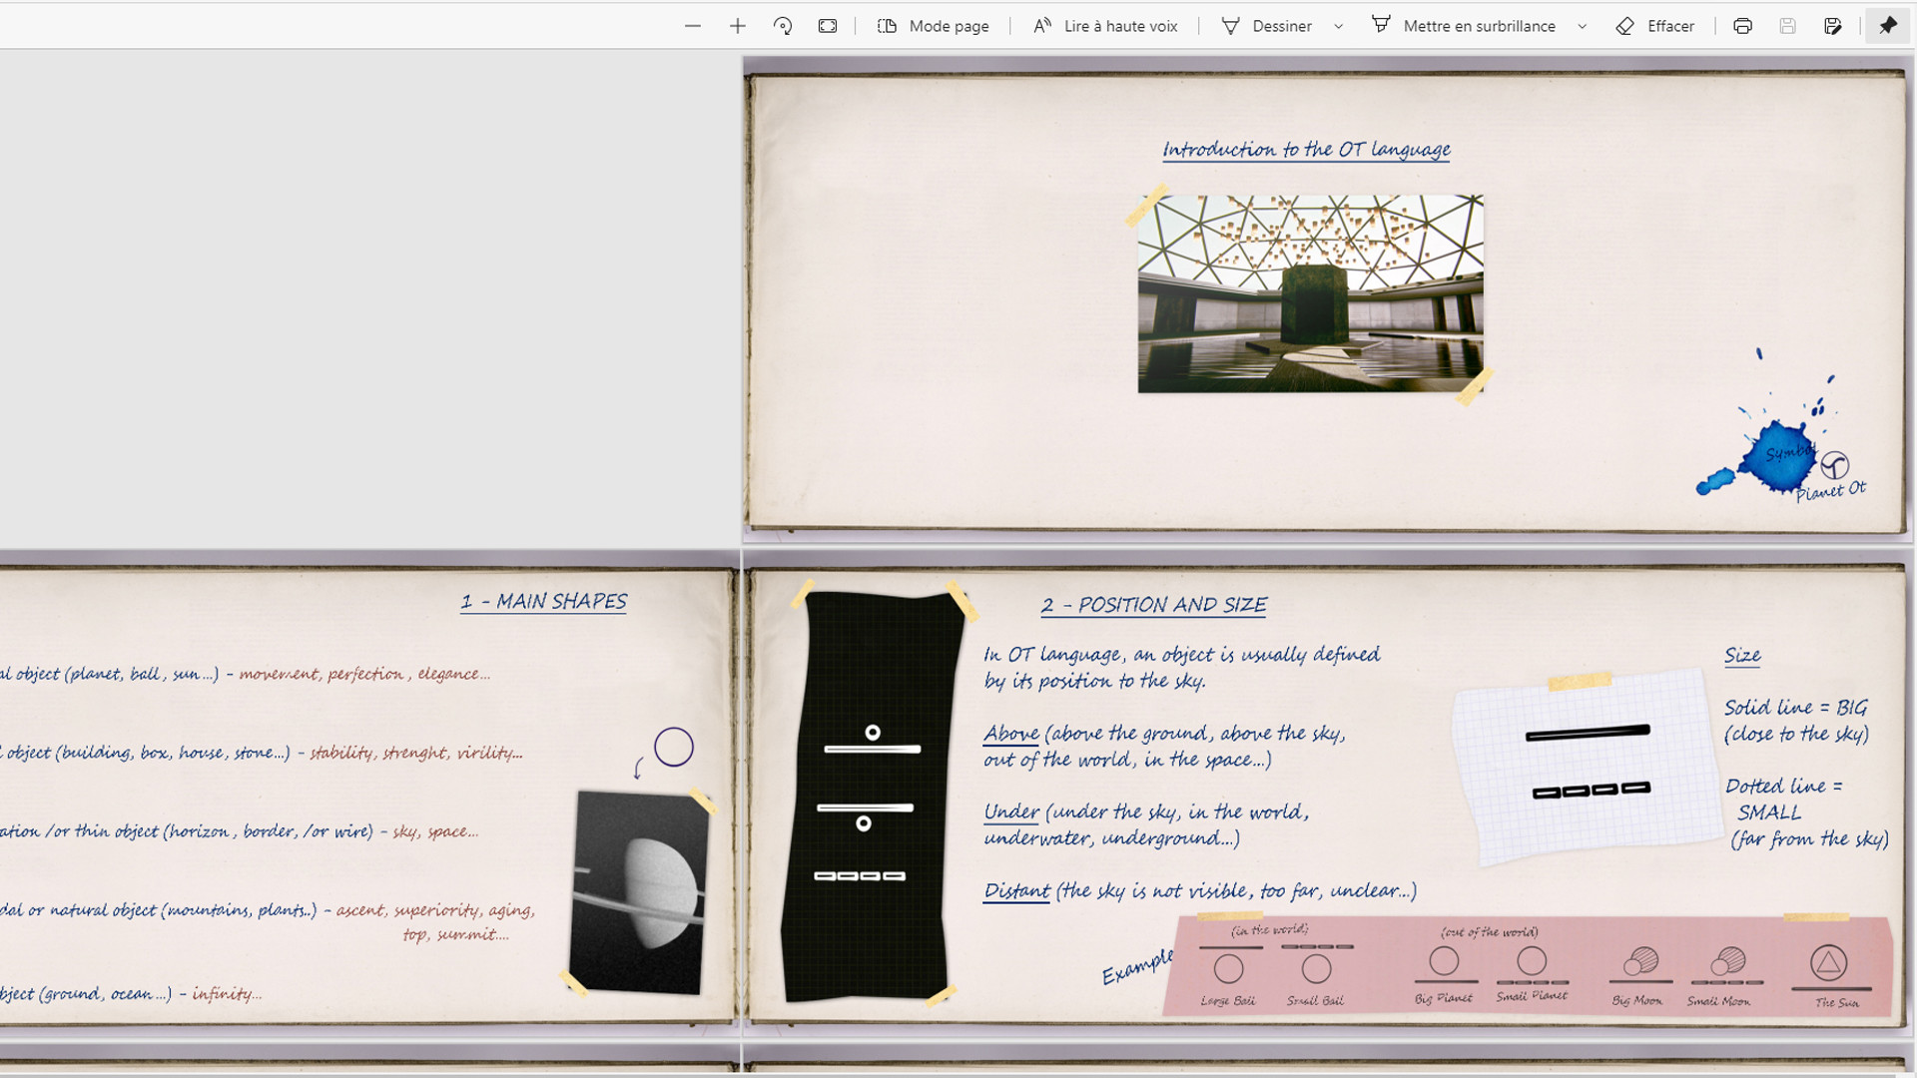
Task: Fit the page to the window
Action: pyautogui.click(x=828, y=26)
